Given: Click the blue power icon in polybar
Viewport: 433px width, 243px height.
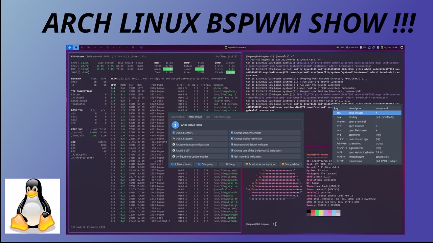Looking at the screenshot, I should pyautogui.click(x=70, y=48).
